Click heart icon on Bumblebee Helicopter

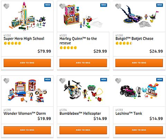(x=62, y=81)
